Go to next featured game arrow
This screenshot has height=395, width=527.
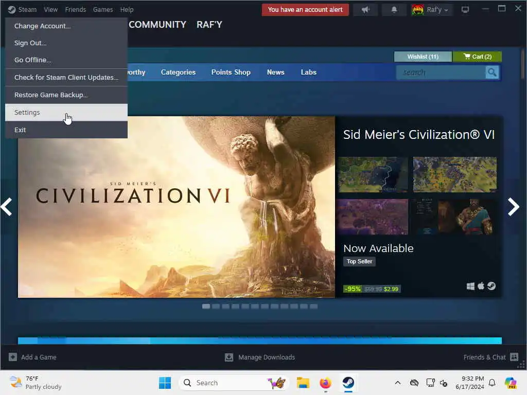point(514,207)
